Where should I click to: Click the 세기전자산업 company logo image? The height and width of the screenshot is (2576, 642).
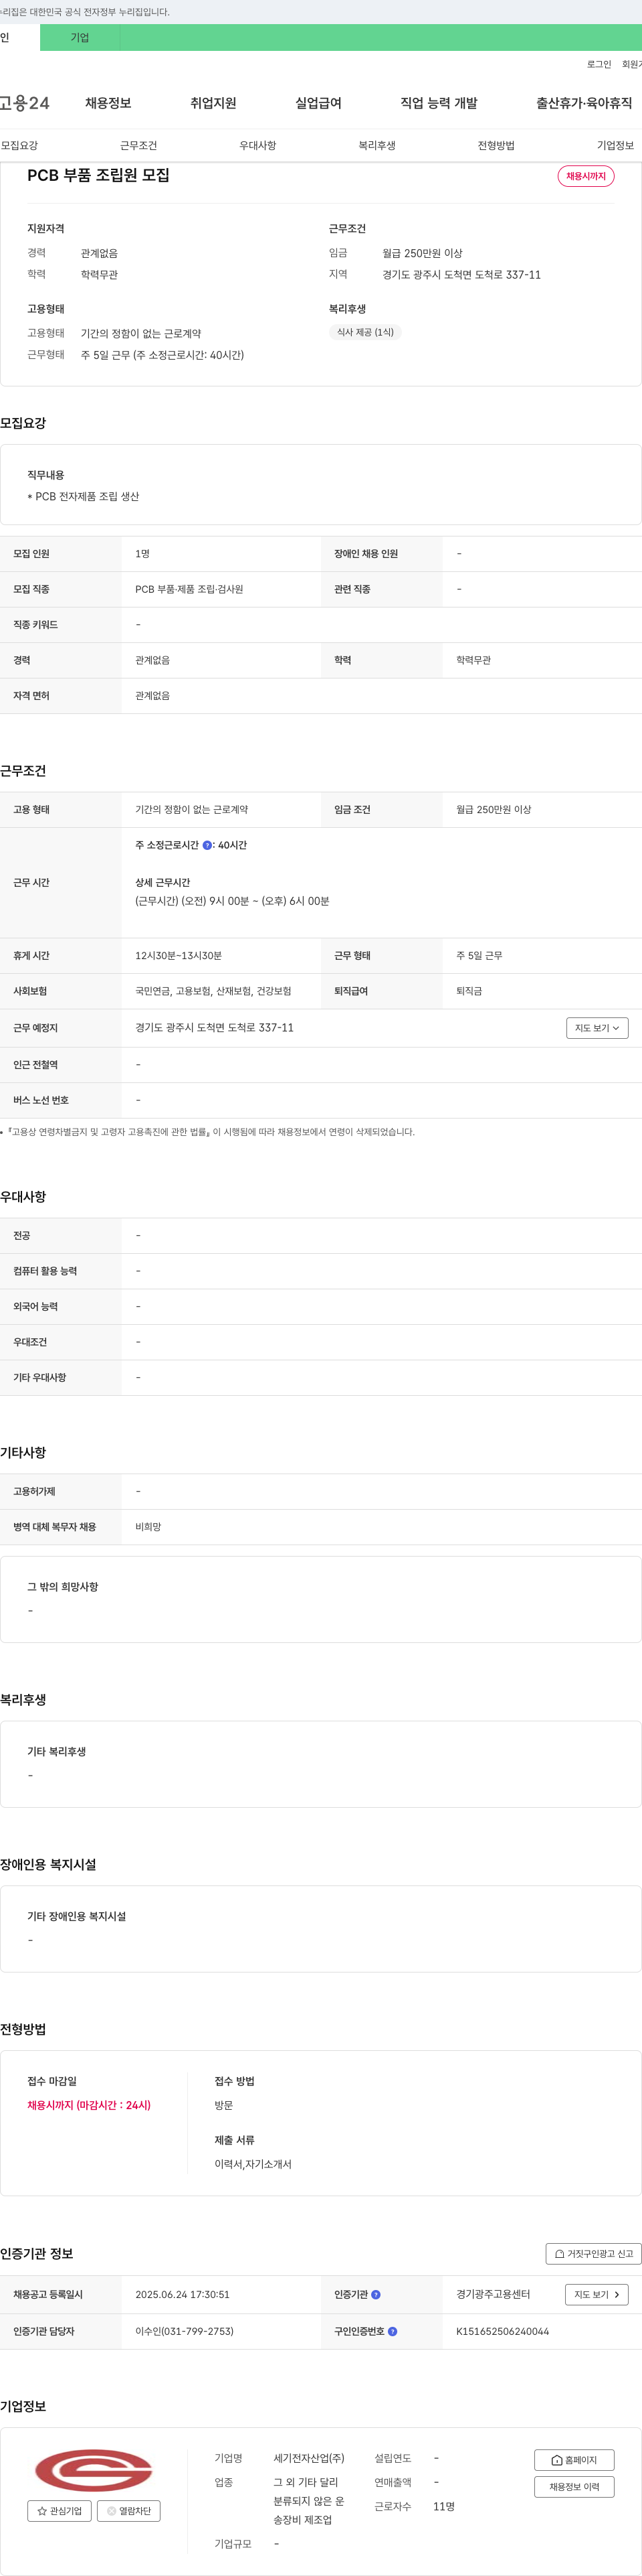pyautogui.click(x=94, y=2470)
